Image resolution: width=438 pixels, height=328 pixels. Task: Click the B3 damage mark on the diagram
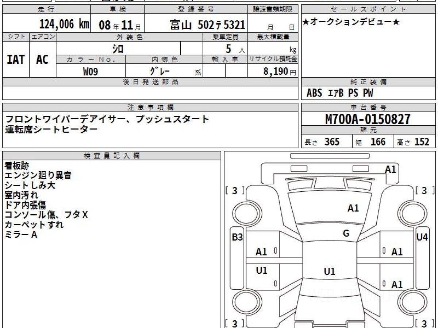pos(238,237)
